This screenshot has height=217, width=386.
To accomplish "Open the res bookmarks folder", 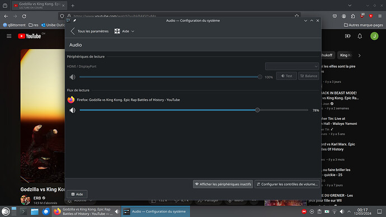I will point(34,25).
